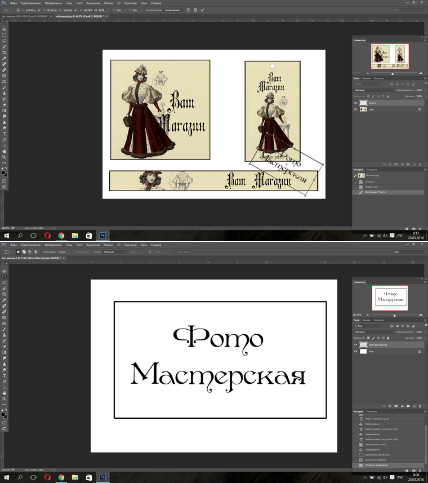Click foreground color swatch in lower toolbar
Viewport: 428px width, 483px height.
(3, 415)
